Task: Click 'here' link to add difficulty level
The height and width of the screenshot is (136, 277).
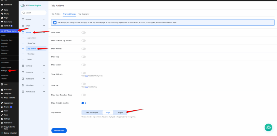Action: coord(87,76)
